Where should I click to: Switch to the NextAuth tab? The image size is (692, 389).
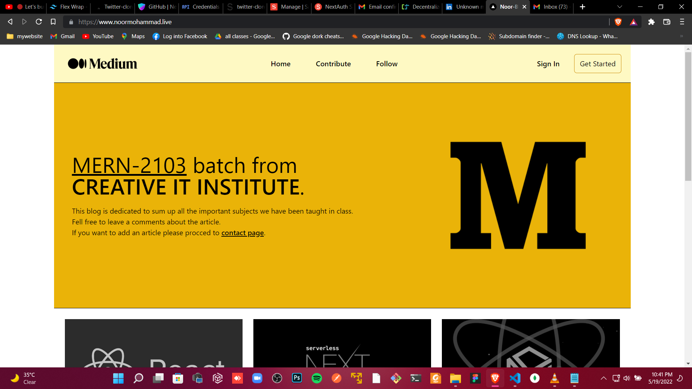pos(333,7)
